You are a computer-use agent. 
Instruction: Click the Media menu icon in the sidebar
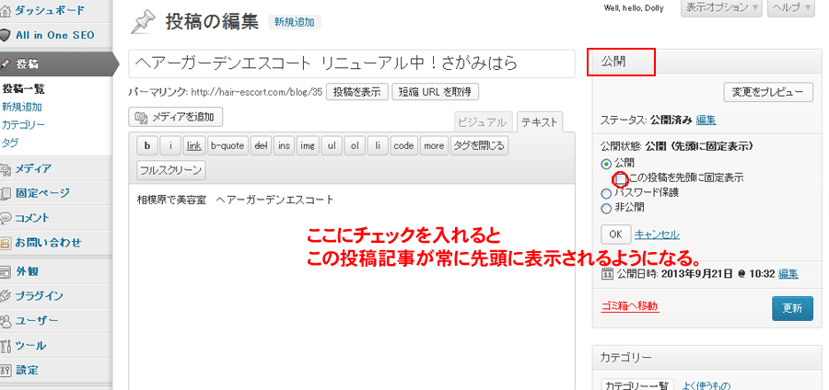(x=6, y=168)
